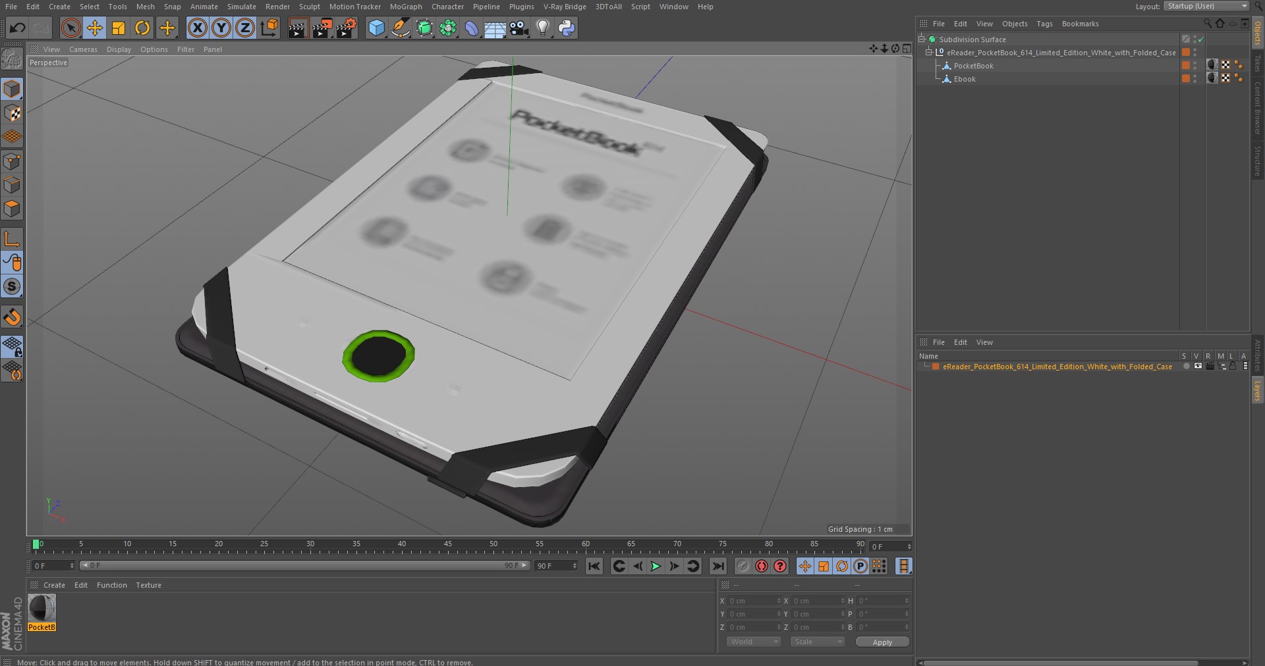Click the Apply button
Image resolution: width=1265 pixels, height=666 pixels.
882,642
